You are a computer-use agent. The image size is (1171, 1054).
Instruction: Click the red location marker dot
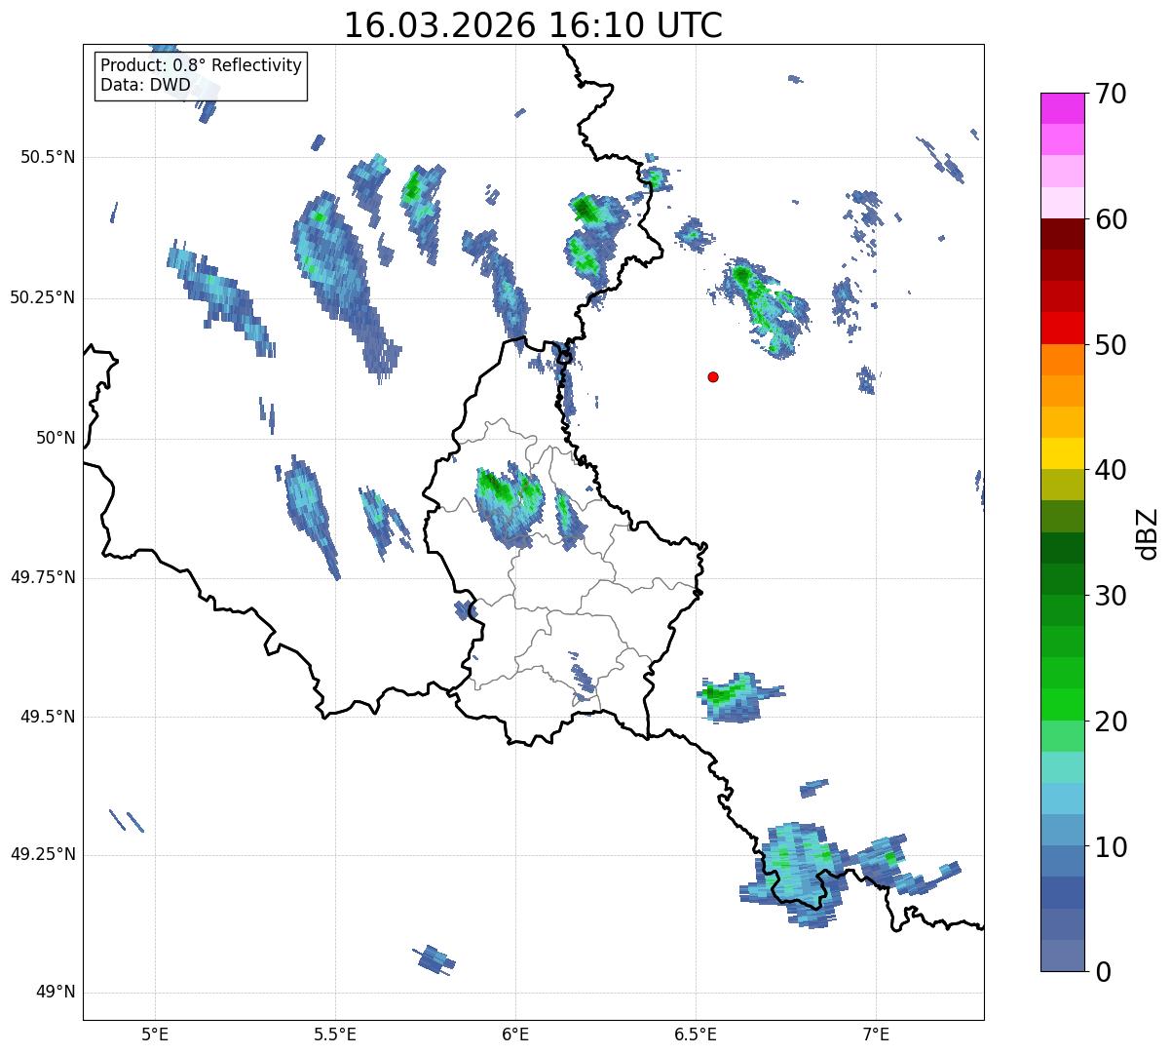point(713,376)
